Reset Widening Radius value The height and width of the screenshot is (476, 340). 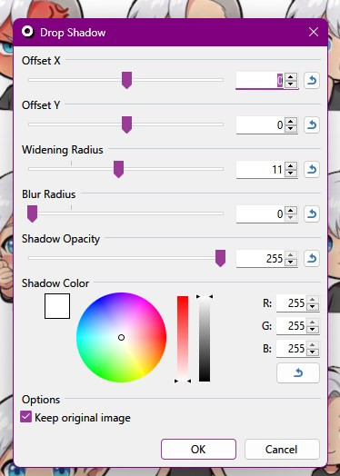312,169
